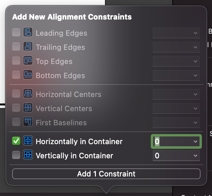Click the Vertical Centers alignment icon

tap(27, 108)
